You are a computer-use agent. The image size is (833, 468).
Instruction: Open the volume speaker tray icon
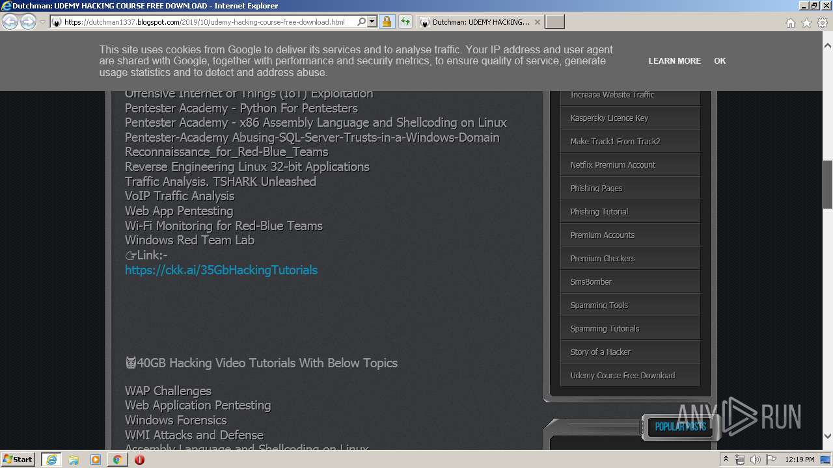(x=756, y=460)
